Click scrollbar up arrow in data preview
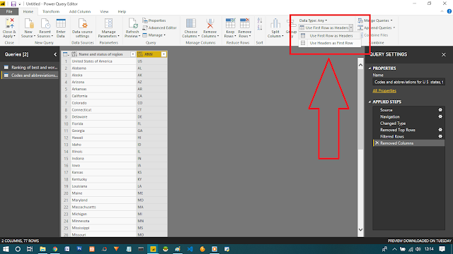Screen dimensions: 453x254 pos(360,65)
